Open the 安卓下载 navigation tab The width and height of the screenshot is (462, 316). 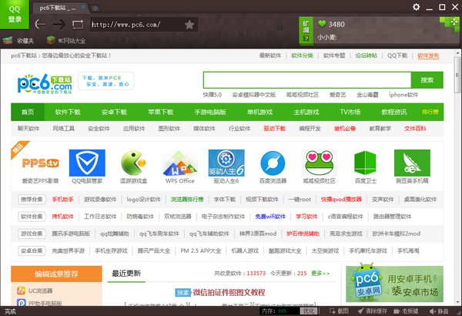coord(114,112)
